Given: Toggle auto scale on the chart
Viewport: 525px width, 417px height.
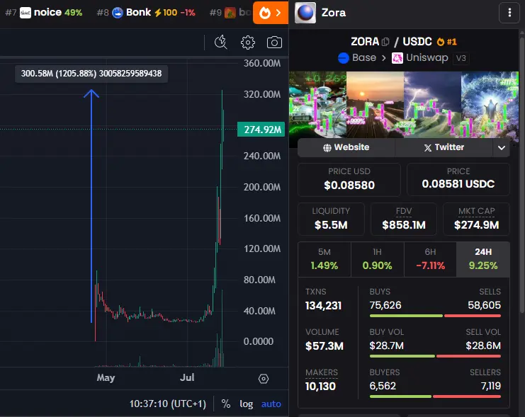Looking at the screenshot, I should tap(271, 404).
